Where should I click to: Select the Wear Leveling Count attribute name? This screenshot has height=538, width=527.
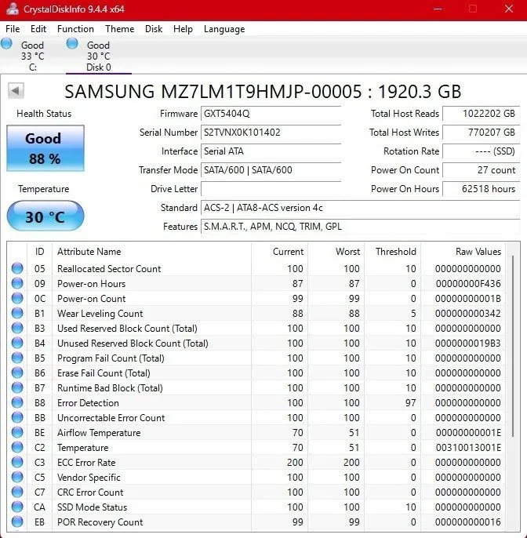tap(100, 314)
